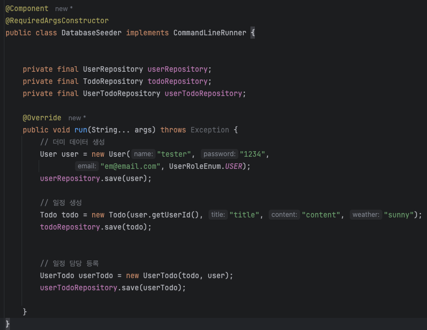Click the @RequiredArgsConstructor annotation
The width and height of the screenshot is (427, 330).
57,21
